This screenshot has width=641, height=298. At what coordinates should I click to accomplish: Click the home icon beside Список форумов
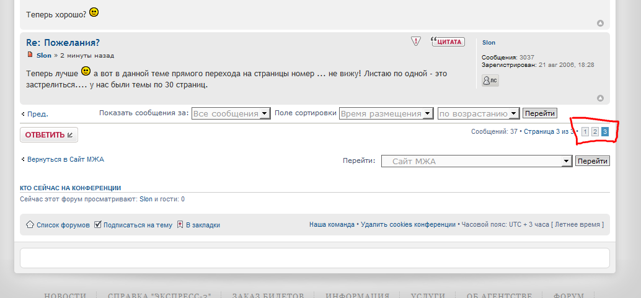[29, 224]
